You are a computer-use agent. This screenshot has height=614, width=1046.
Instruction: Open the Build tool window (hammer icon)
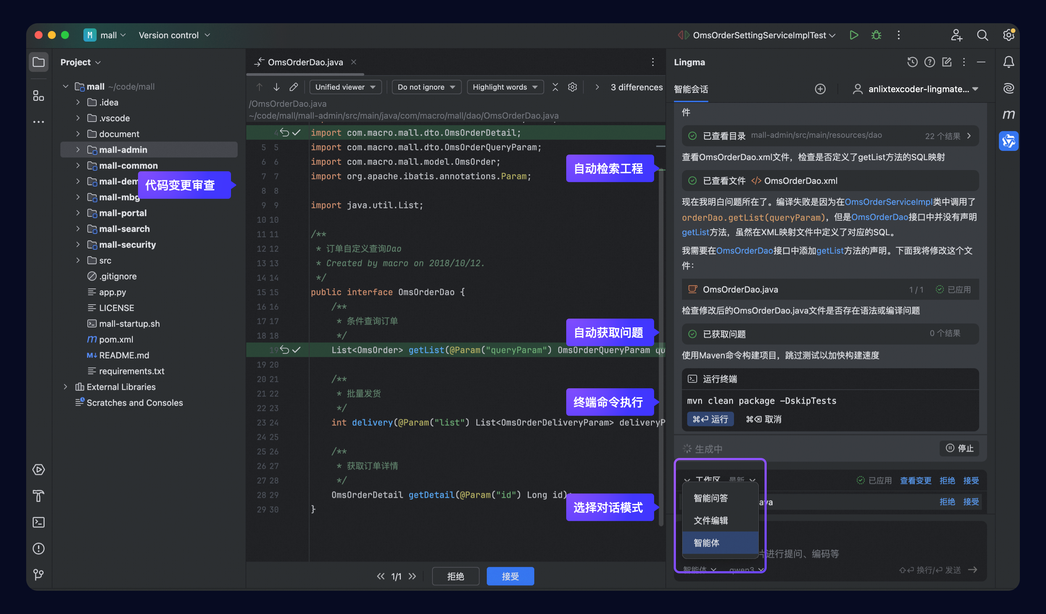coord(38,496)
